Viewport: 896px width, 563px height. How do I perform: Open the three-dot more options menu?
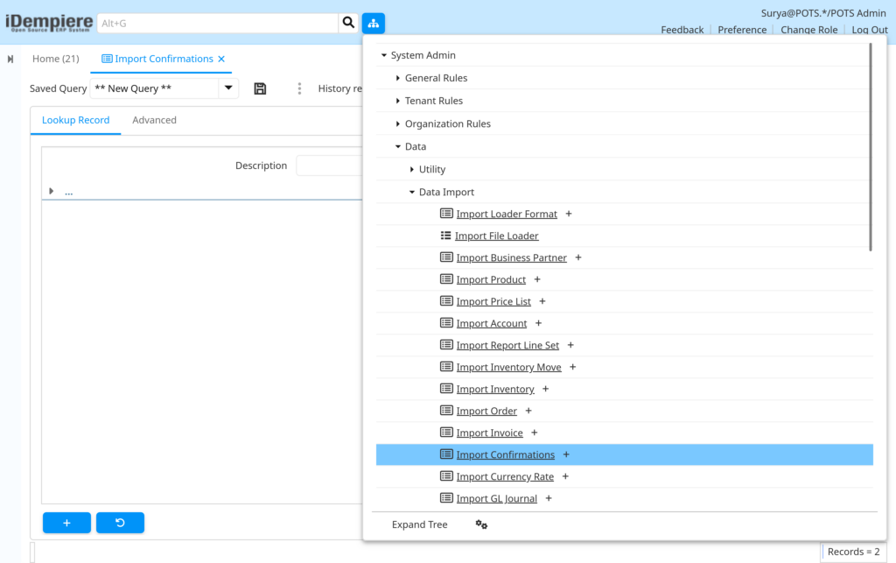[x=299, y=88]
